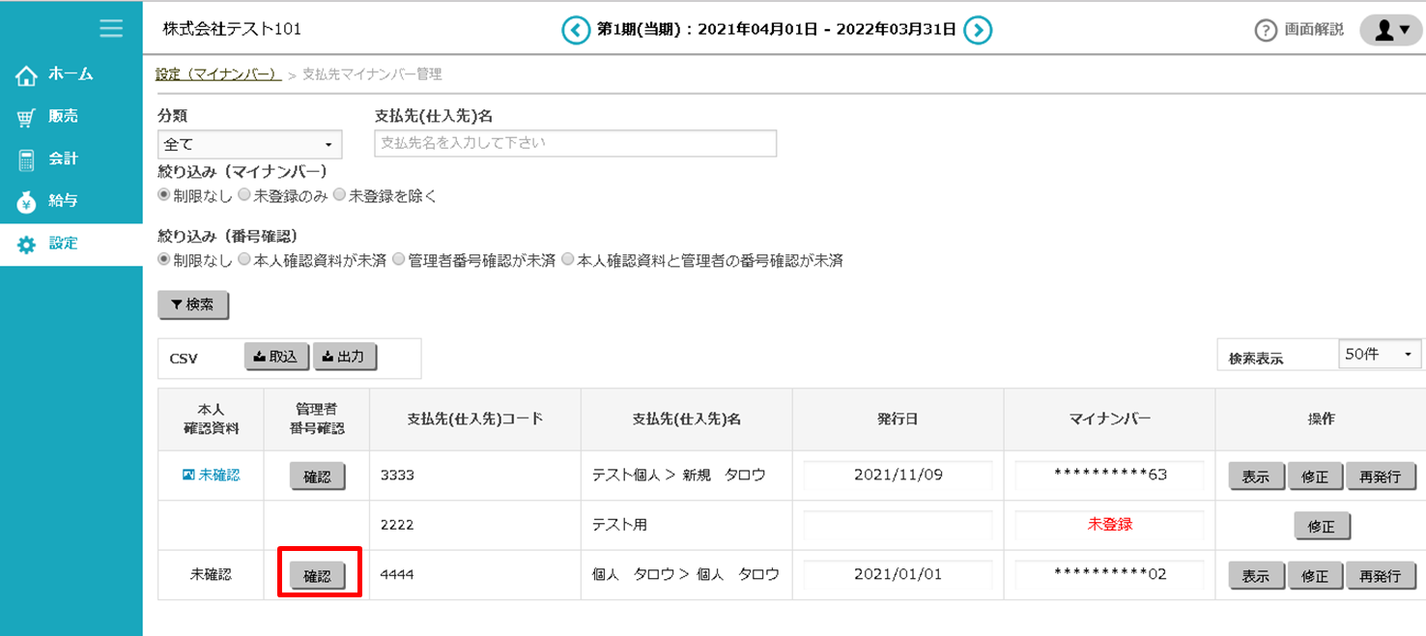Select 未登録を除く radio button
Viewport: 1426px width, 636px height.
coord(339,195)
